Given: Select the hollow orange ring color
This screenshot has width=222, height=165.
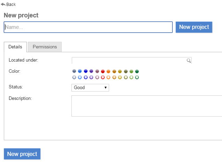Looking at the screenshot, I should 108,77.
